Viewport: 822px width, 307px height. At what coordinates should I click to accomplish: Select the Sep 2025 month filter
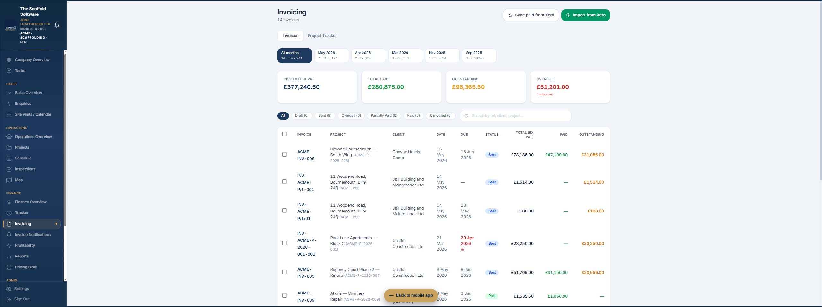tap(479, 56)
